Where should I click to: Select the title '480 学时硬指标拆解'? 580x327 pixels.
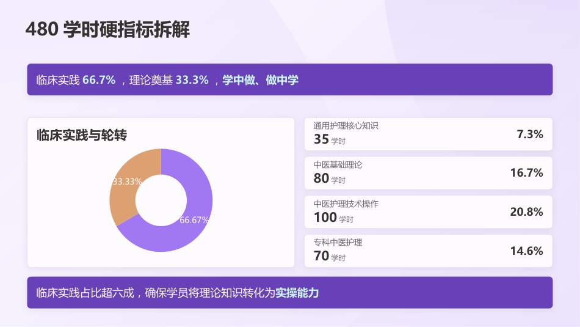pyautogui.click(x=107, y=29)
